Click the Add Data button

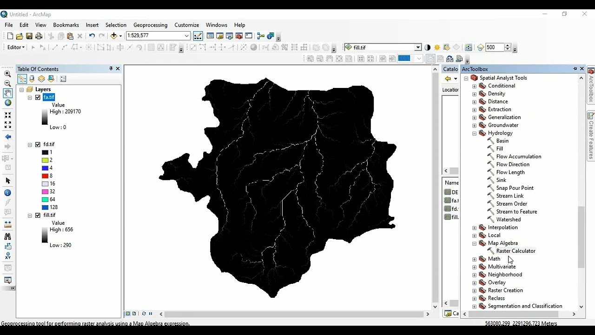[113, 36]
